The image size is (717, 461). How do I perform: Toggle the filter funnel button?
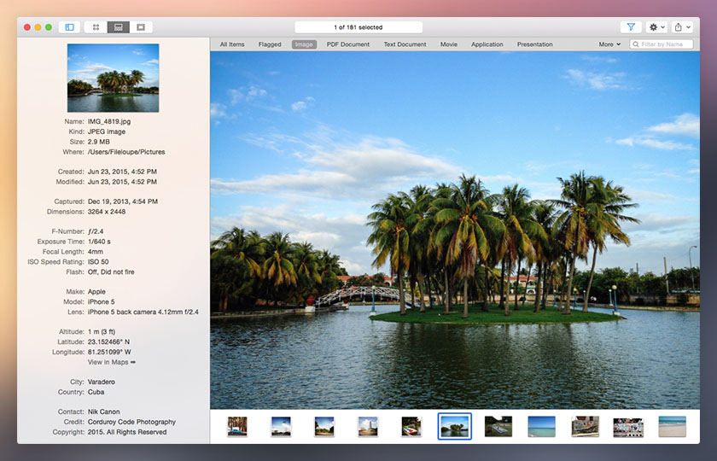631,27
